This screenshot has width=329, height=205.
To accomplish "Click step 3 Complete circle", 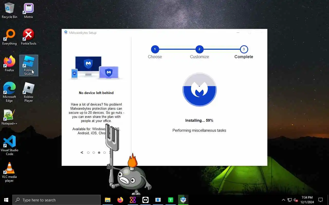I will [x=244, y=49].
